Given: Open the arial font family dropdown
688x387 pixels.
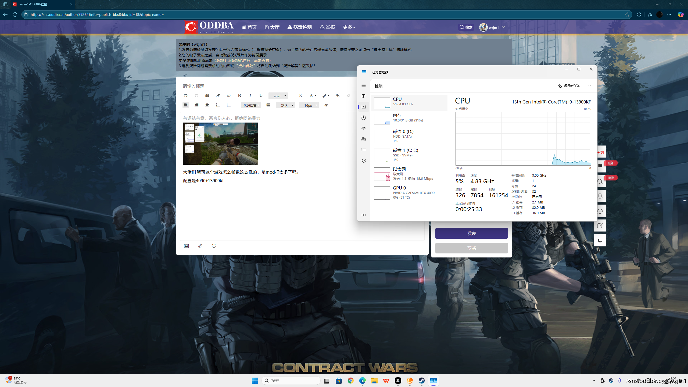Looking at the screenshot, I should 278,96.
